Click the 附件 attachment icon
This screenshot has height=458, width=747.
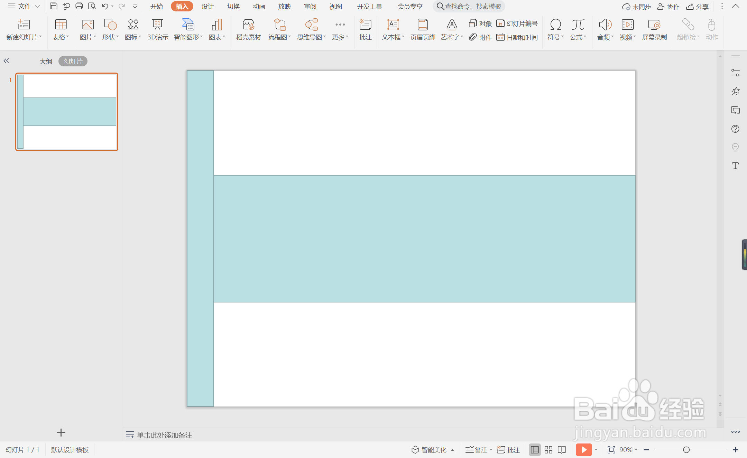click(480, 37)
